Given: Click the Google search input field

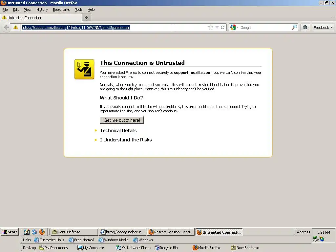Looking at the screenshot, I should (x=265, y=28).
